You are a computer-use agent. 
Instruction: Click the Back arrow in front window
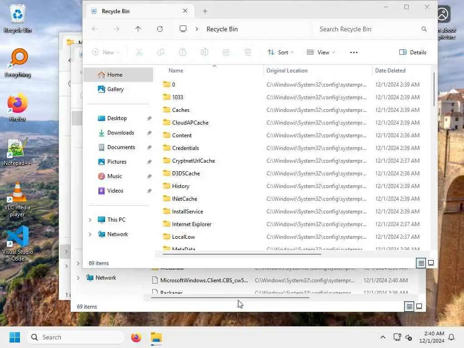point(94,29)
